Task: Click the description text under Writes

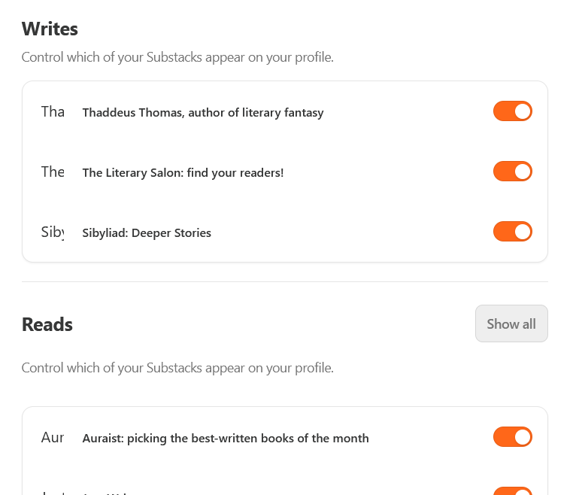Action: pyautogui.click(x=177, y=57)
